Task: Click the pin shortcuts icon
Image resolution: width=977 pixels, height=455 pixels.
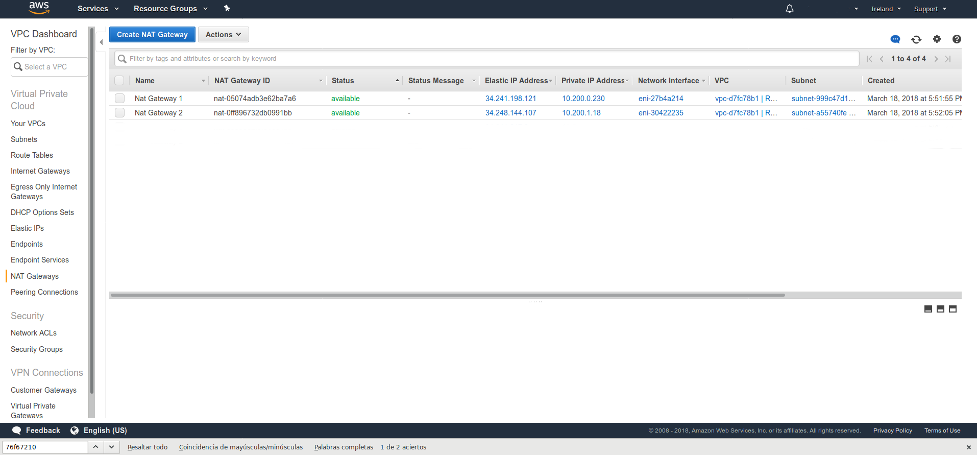Action: coord(227,8)
